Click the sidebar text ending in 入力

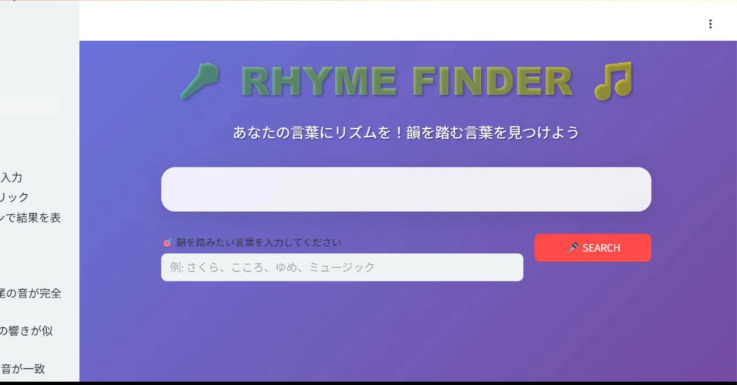point(11,178)
